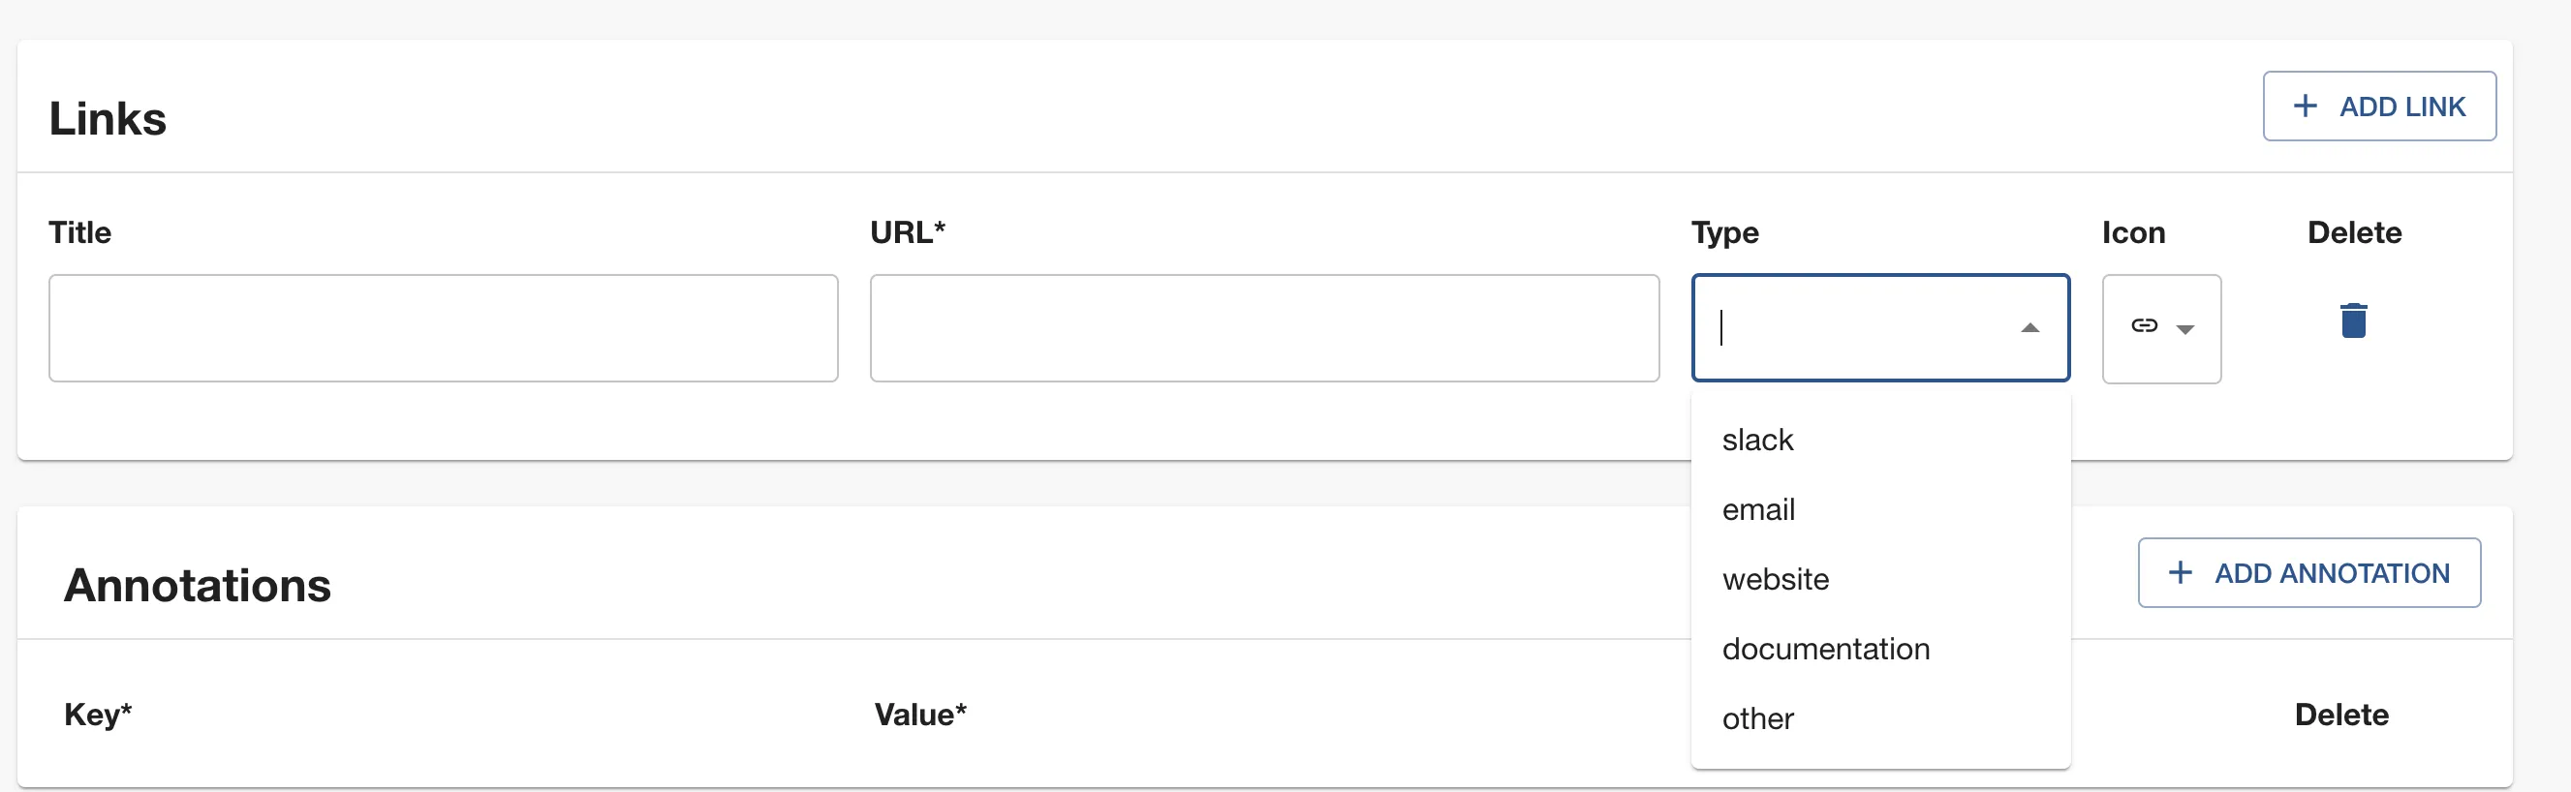Click the trash icon to delete link

pos(2353,321)
